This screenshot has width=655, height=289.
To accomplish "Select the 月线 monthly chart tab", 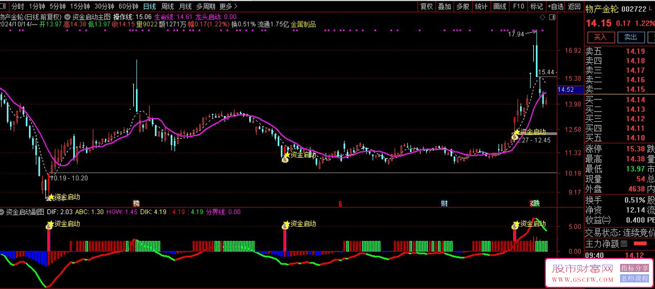I will click(x=186, y=7).
